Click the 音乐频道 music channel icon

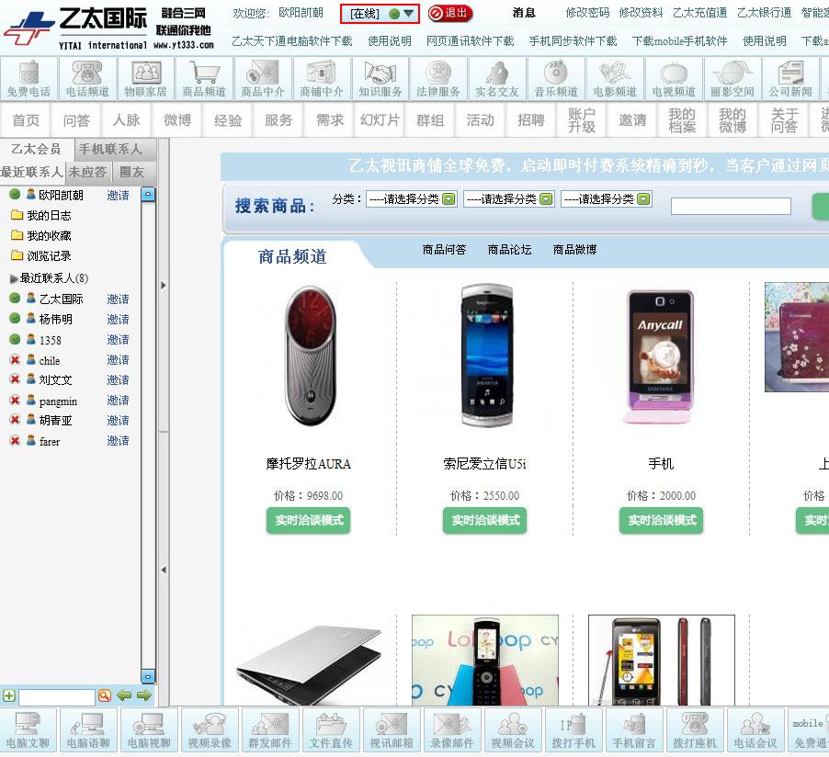557,78
